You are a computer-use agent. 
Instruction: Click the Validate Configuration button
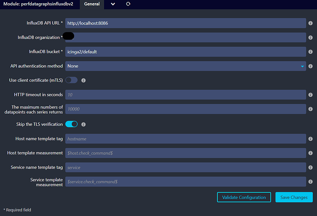coord(244,197)
